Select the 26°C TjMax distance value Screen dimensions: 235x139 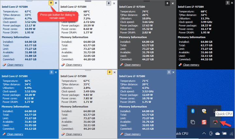pyautogui.click(x=145, y=15)
